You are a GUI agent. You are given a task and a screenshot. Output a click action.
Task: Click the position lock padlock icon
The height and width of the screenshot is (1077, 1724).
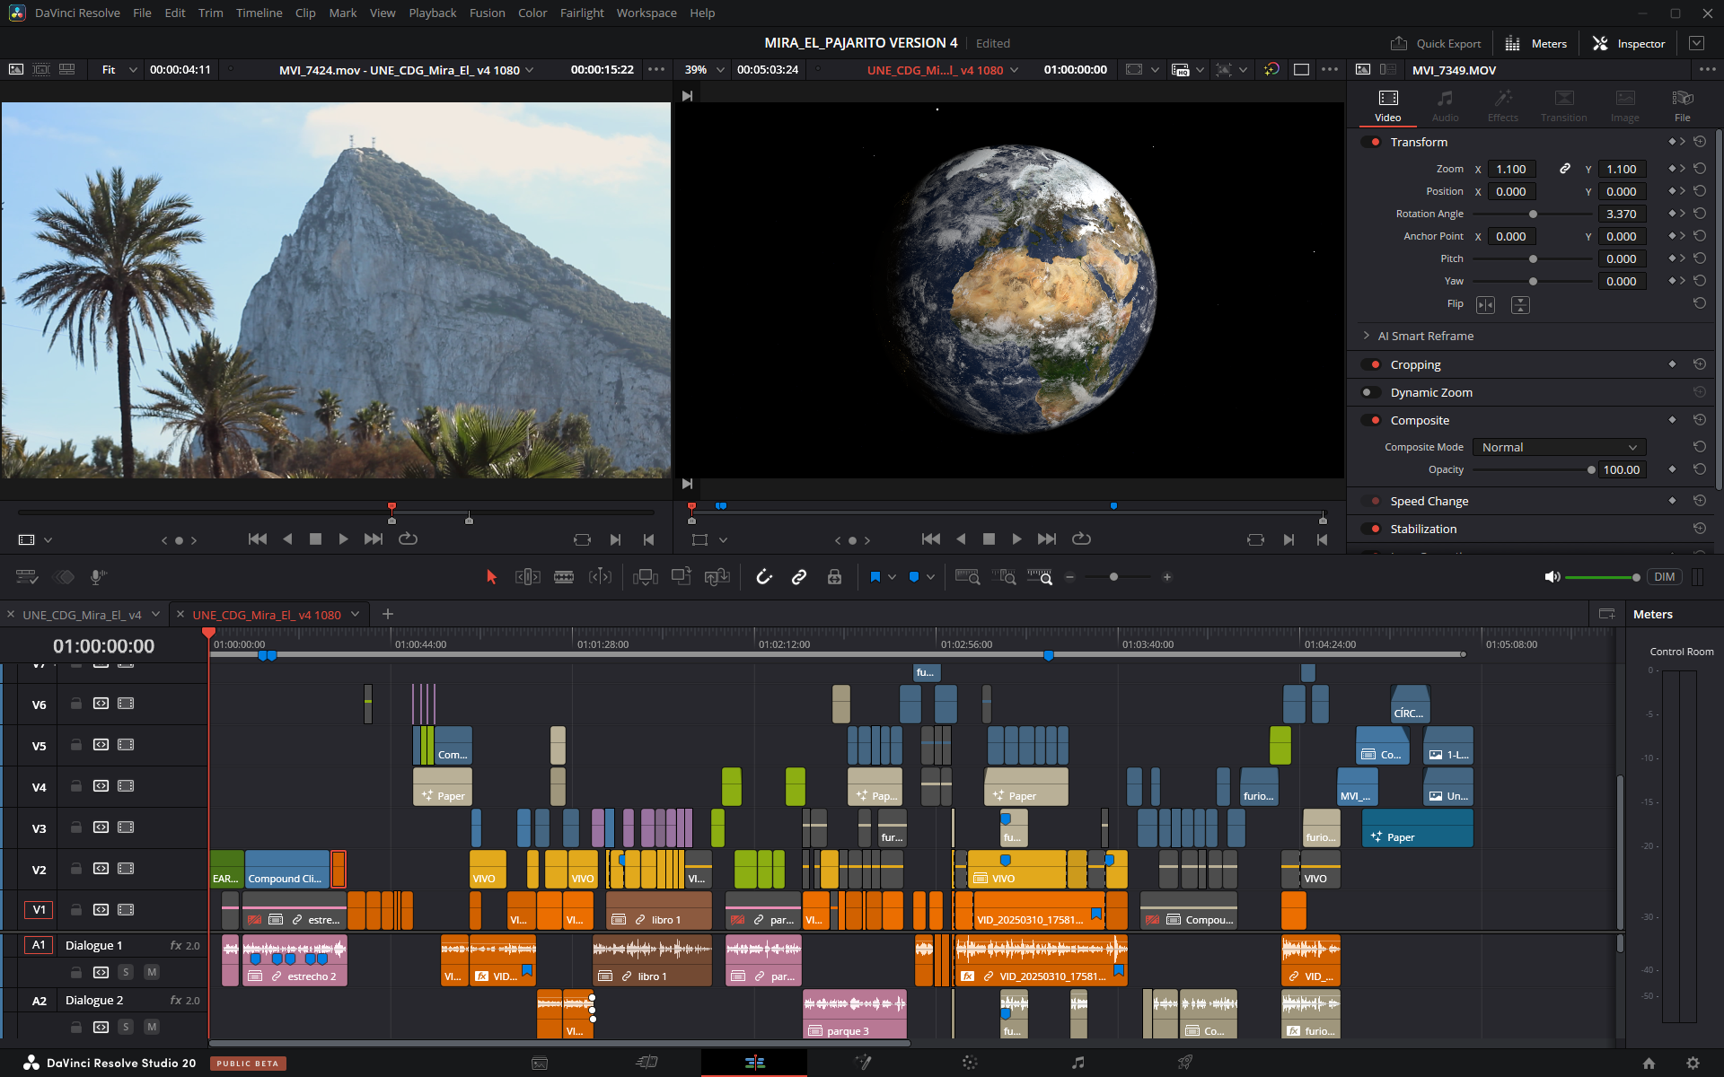pyautogui.click(x=834, y=577)
